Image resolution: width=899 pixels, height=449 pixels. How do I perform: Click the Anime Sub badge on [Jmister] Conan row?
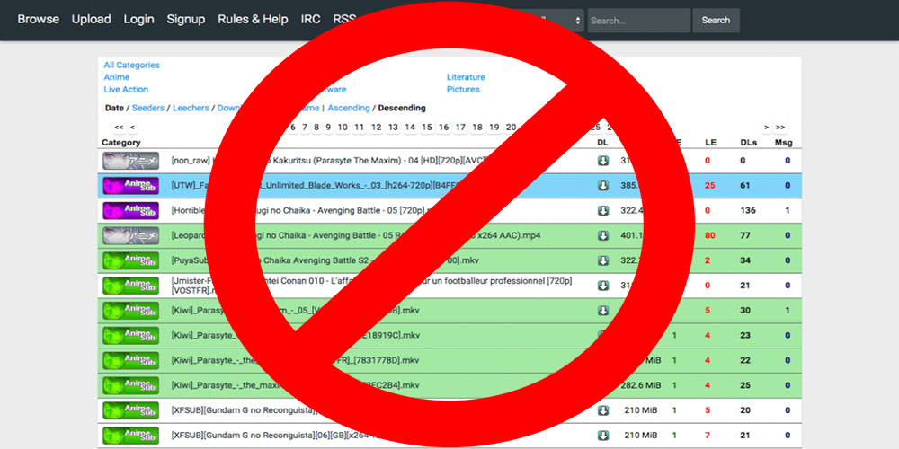[130, 286]
